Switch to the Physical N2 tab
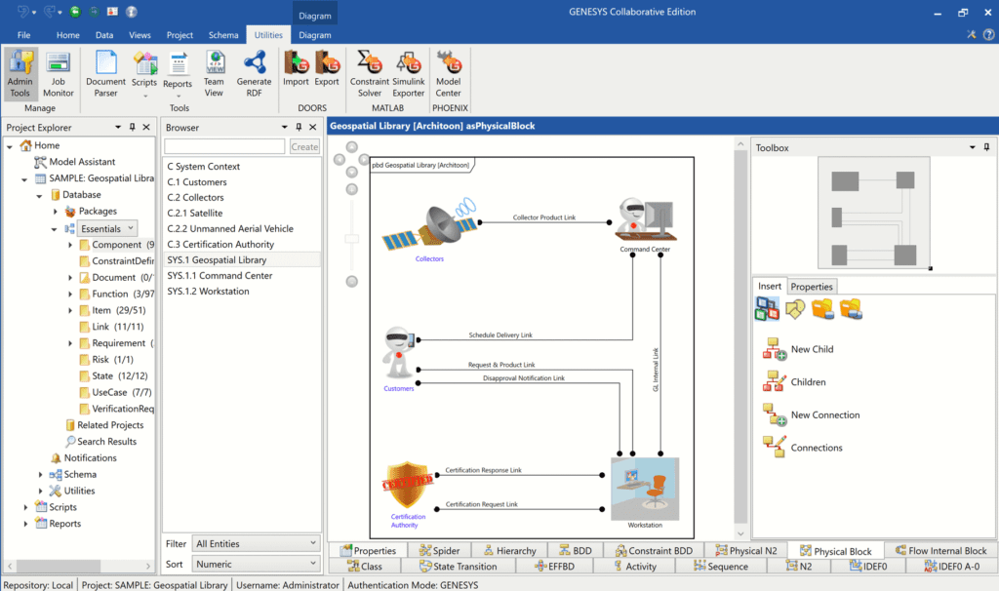 pyautogui.click(x=747, y=549)
